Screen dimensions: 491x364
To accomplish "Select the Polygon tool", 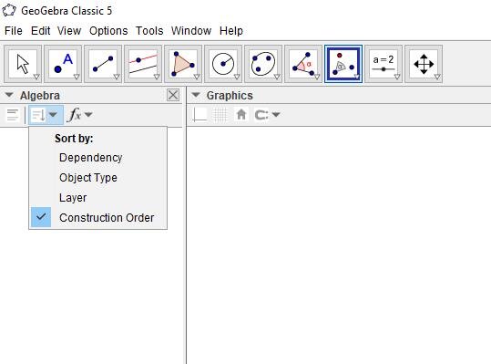I will (183, 64).
